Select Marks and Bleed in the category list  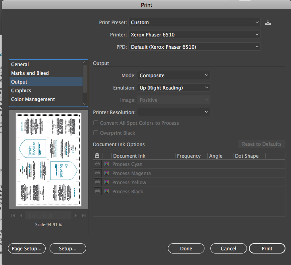pos(30,73)
